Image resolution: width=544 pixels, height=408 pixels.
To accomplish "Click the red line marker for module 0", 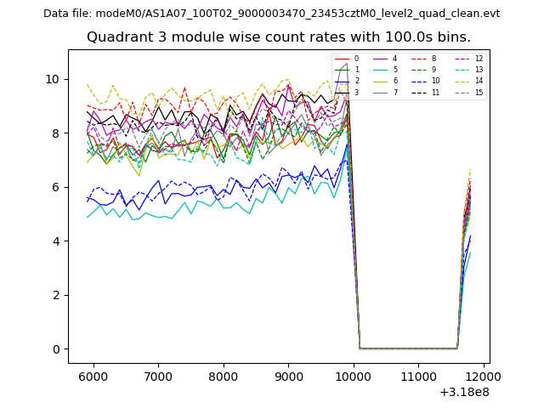I will coord(343,59).
